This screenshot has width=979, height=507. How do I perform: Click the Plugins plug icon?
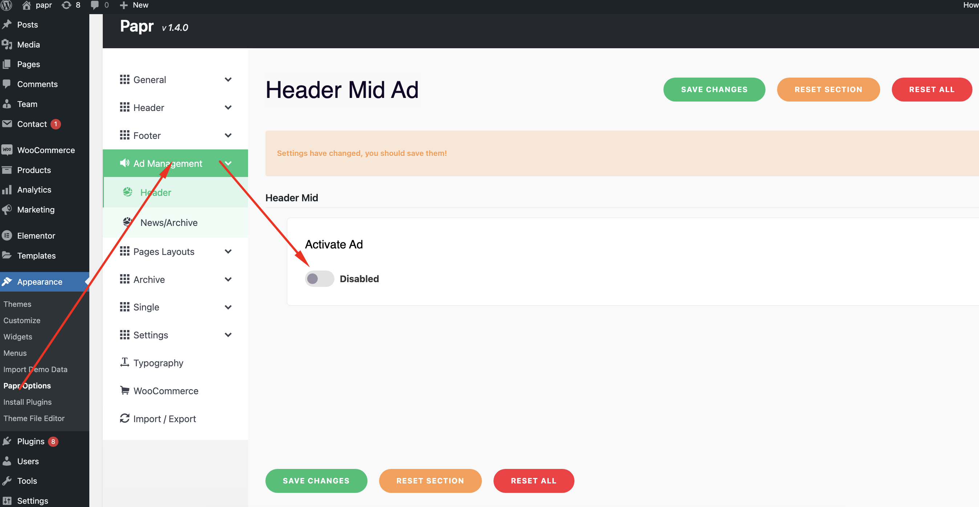[x=7, y=441]
